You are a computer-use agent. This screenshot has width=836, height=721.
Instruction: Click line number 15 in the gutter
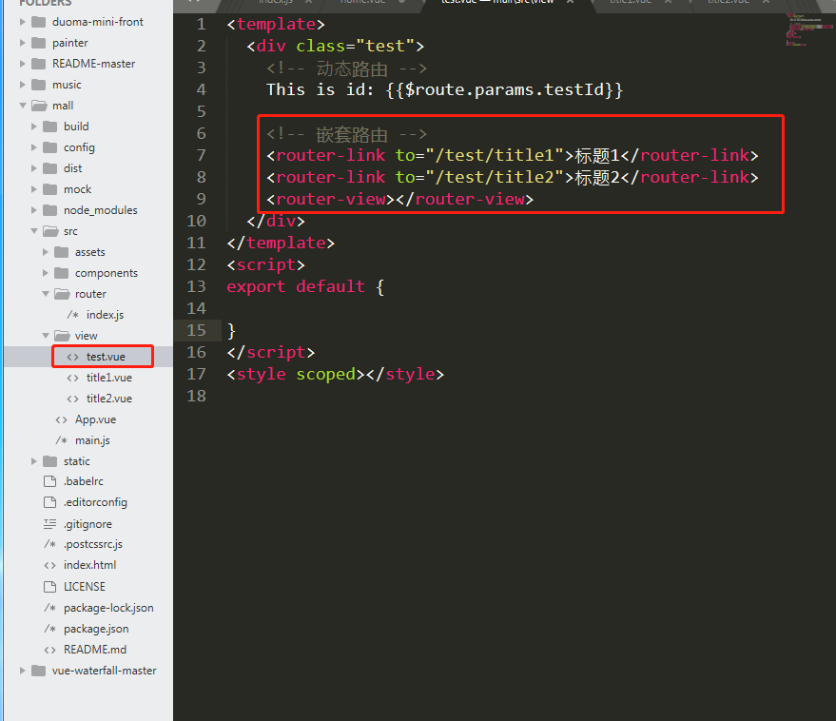(196, 330)
